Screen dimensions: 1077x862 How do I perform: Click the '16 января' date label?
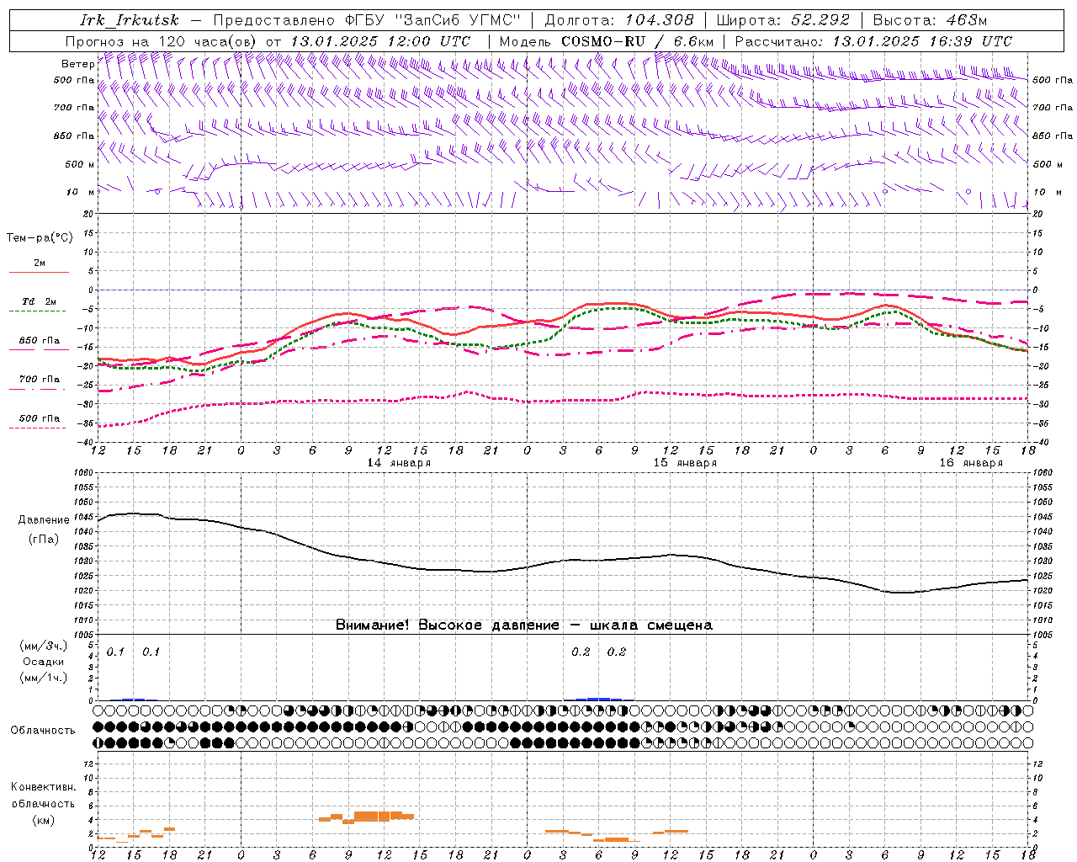click(x=971, y=463)
